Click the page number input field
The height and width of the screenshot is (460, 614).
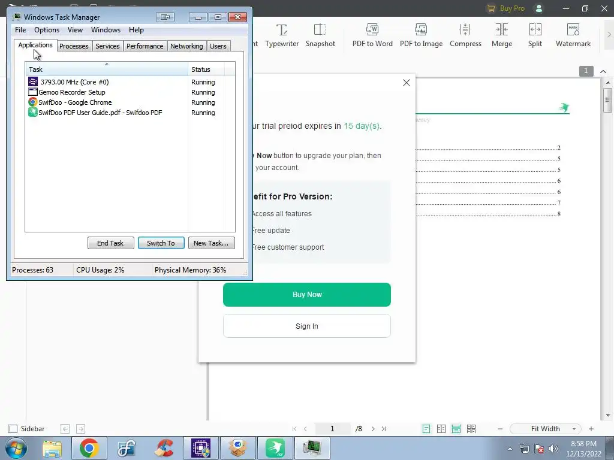click(x=332, y=429)
